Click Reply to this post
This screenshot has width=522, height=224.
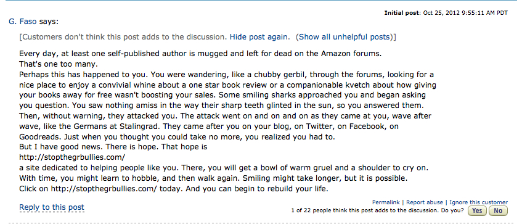click(x=52, y=207)
